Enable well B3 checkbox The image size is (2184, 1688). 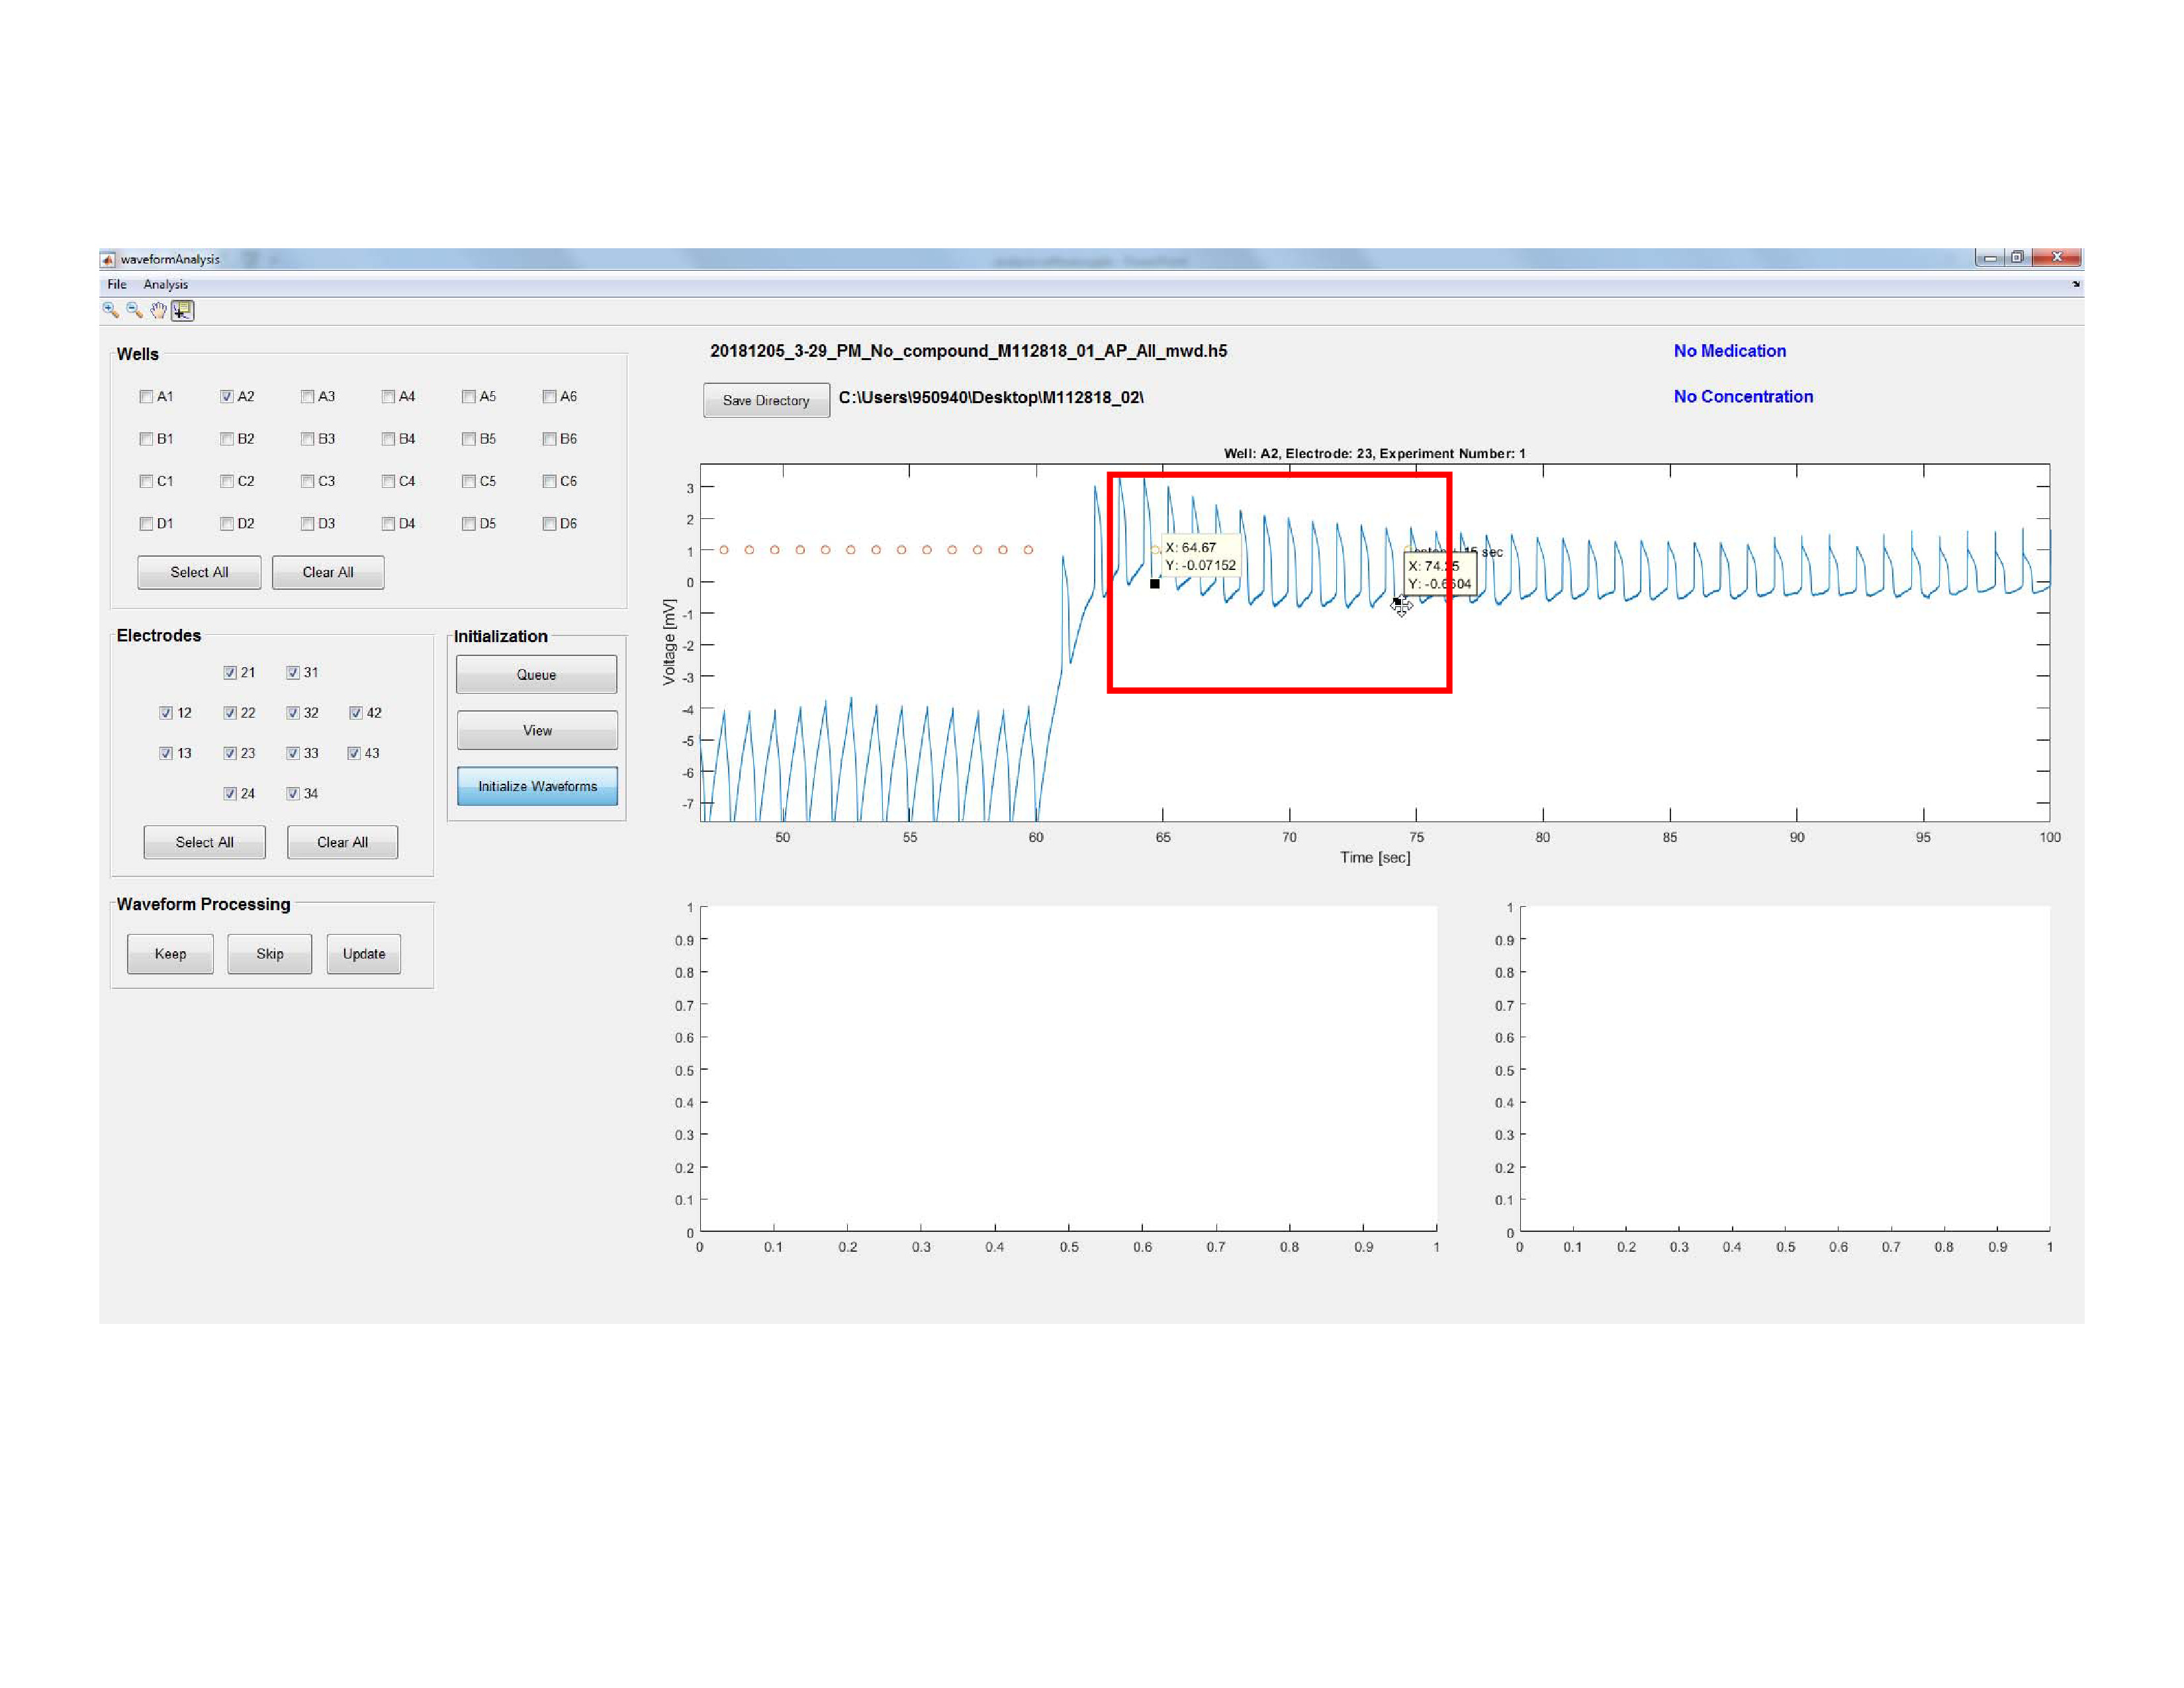[308, 439]
